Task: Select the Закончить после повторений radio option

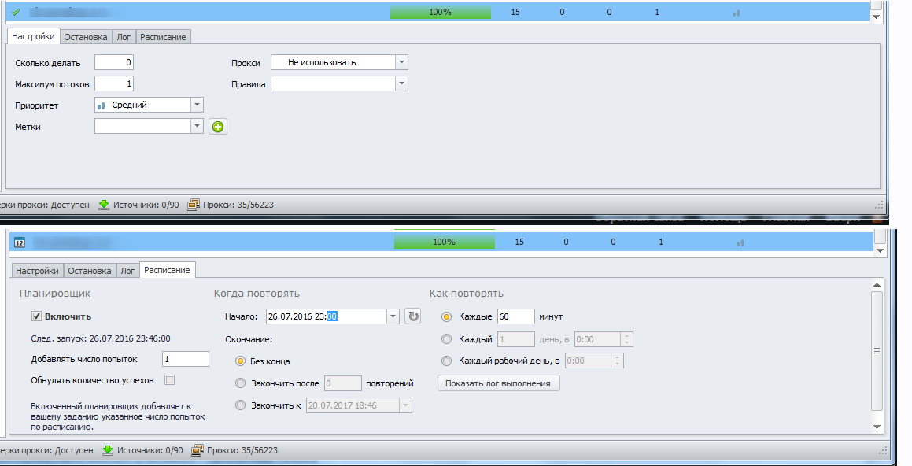Action: (x=240, y=383)
